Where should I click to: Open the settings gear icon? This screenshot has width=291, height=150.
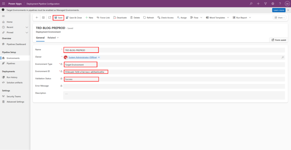pyautogui.click(x=273, y=4)
